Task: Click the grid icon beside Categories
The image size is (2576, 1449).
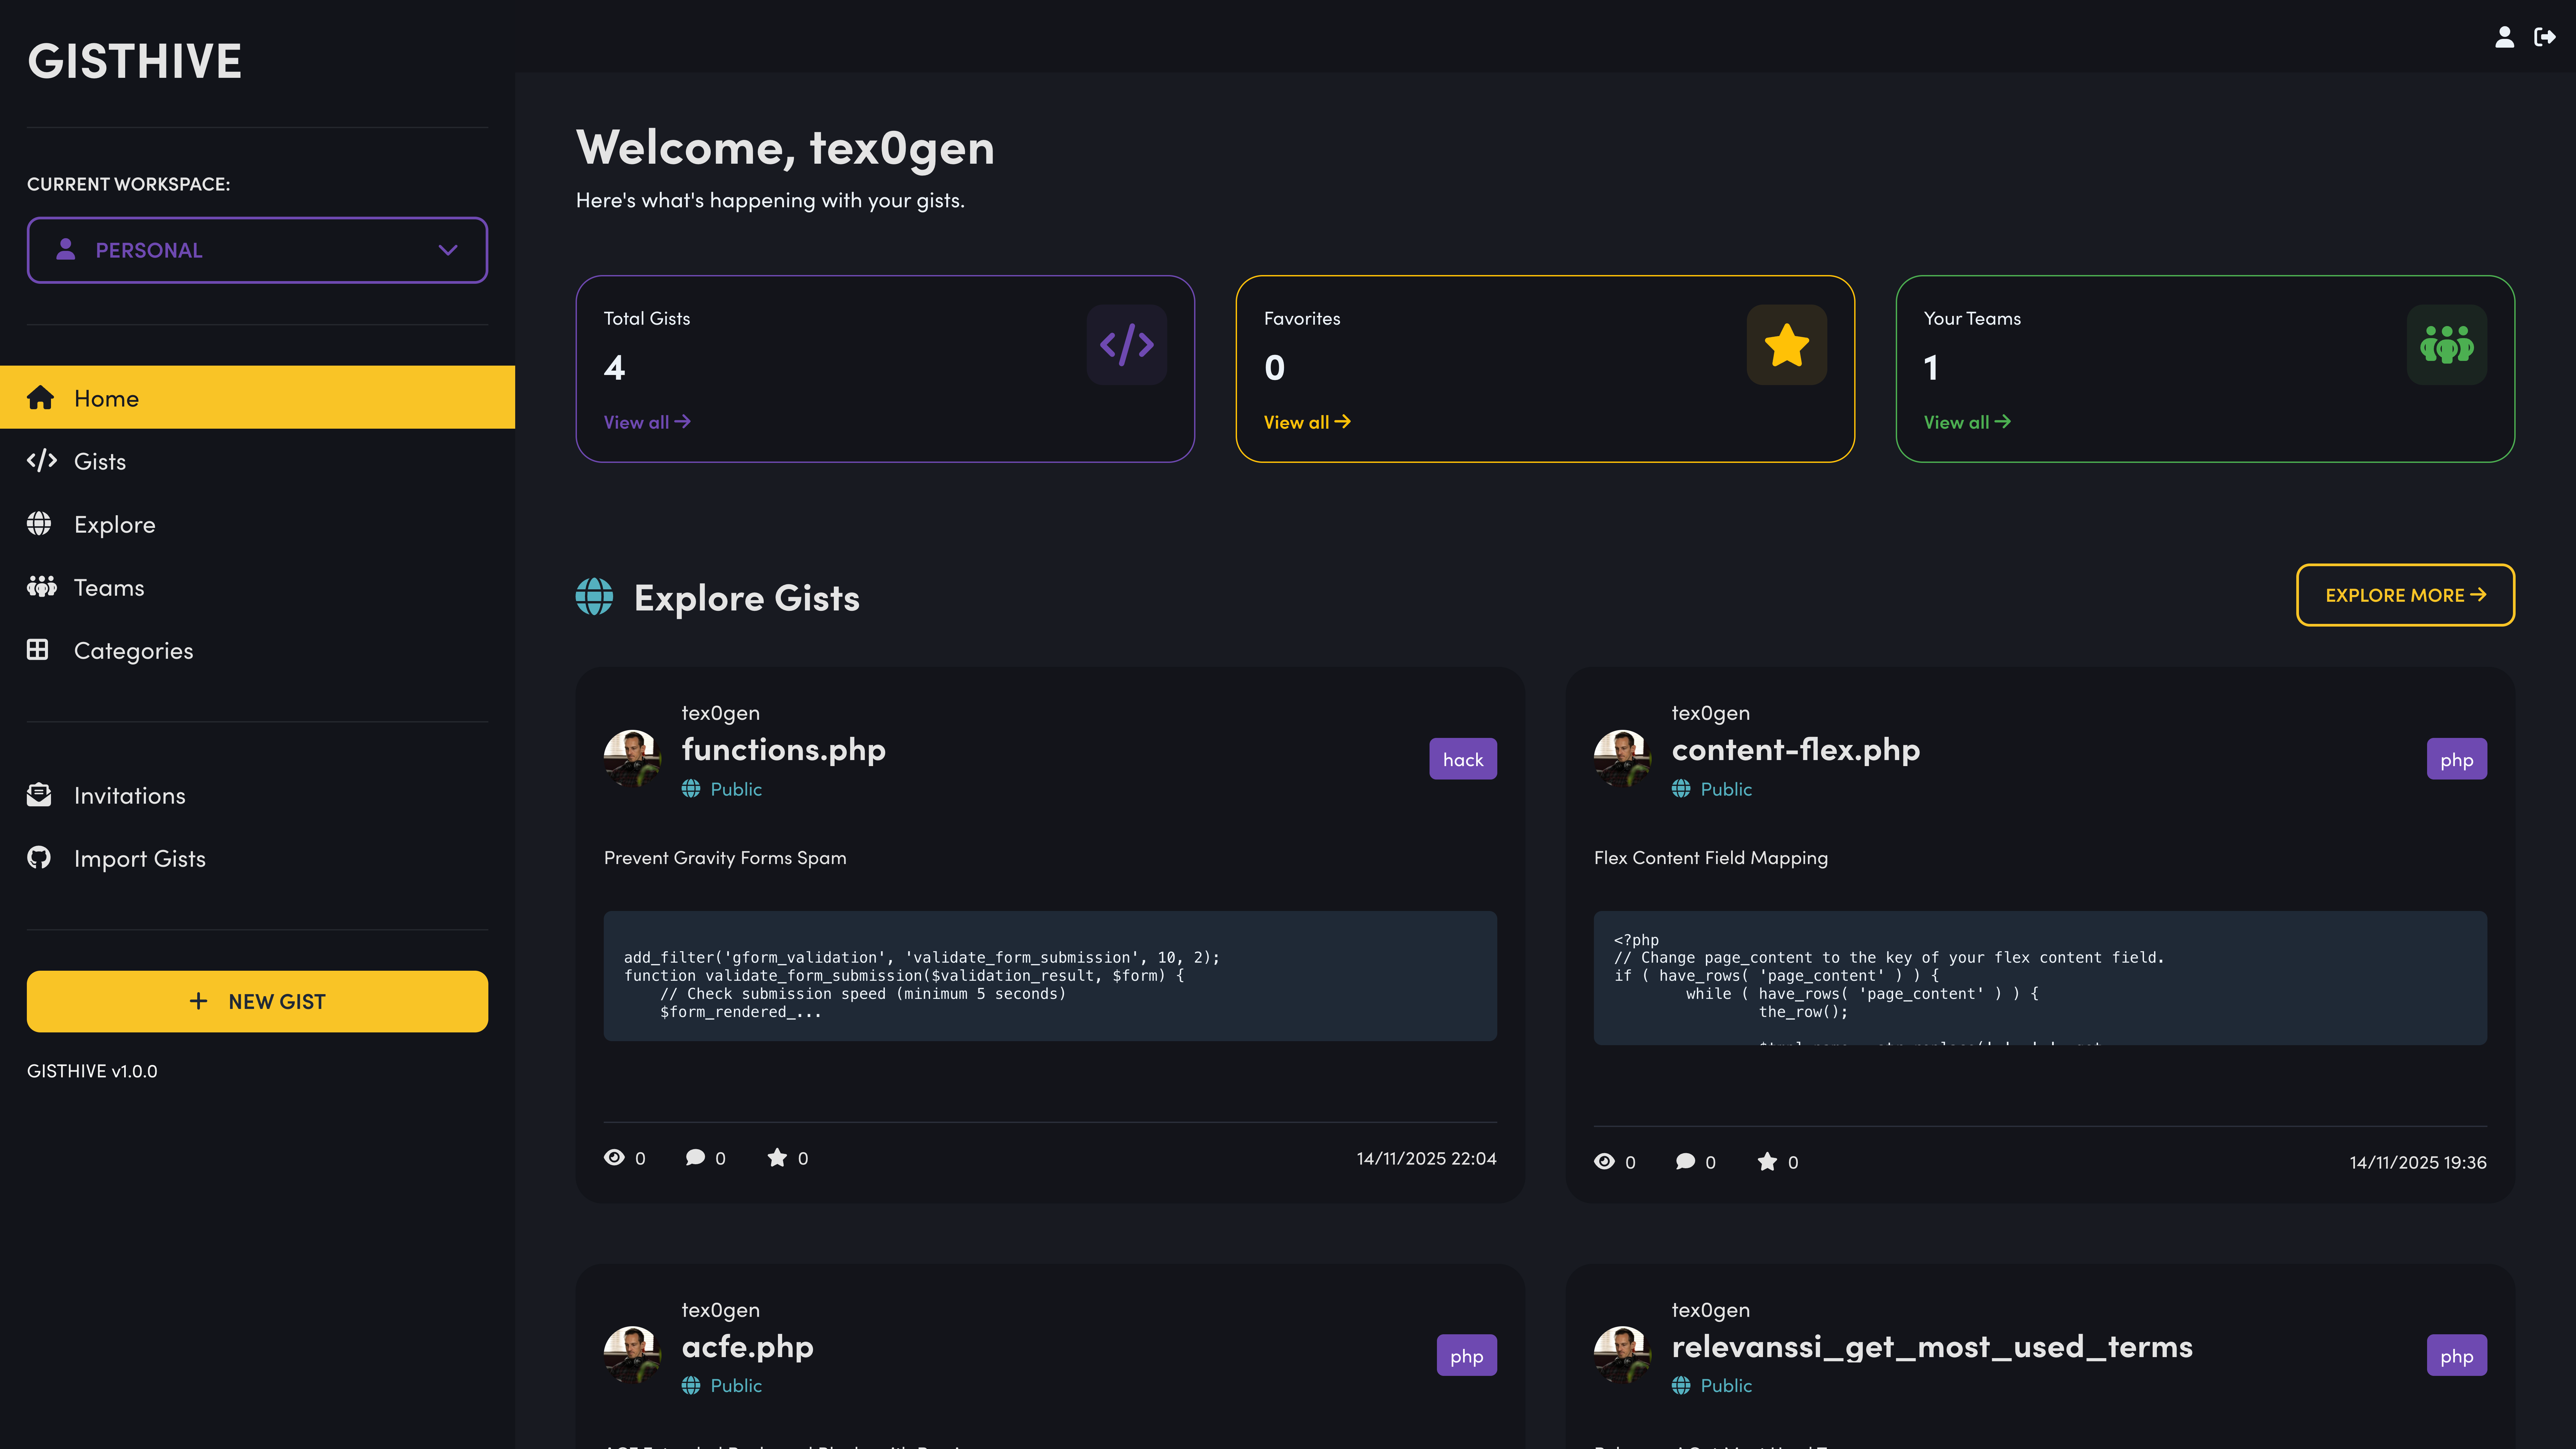Action: click(38, 650)
